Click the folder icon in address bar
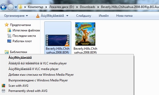 tap(21, 7)
